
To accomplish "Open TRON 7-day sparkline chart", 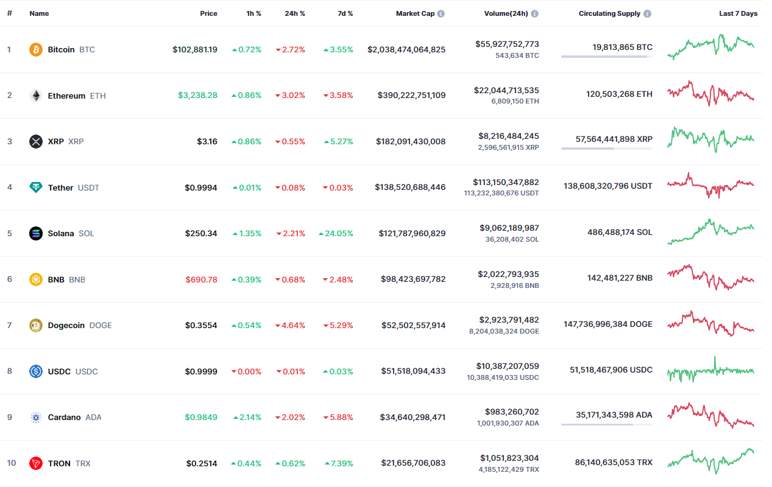I will pyautogui.click(x=711, y=461).
